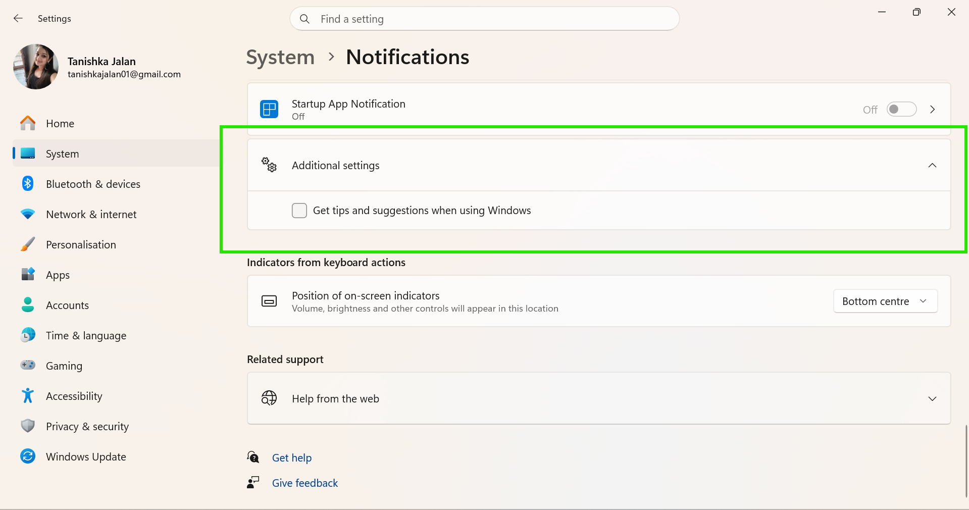The image size is (969, 510).
Task: Open Accounts settings page
Action: pyautogui.click(x=117, y=305)
